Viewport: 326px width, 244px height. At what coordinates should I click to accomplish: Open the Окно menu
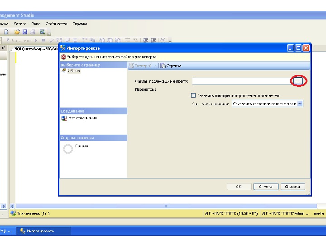(x=36, y=24)
